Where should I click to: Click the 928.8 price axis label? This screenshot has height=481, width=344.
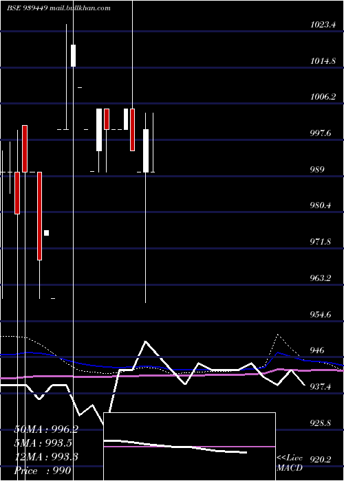coord(321,423)
